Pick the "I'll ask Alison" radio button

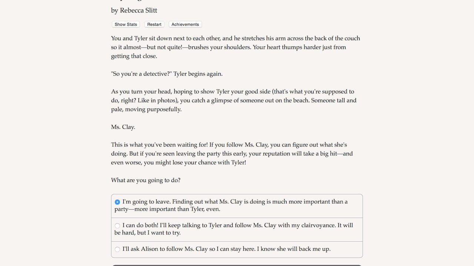click(x=117, y=249)
